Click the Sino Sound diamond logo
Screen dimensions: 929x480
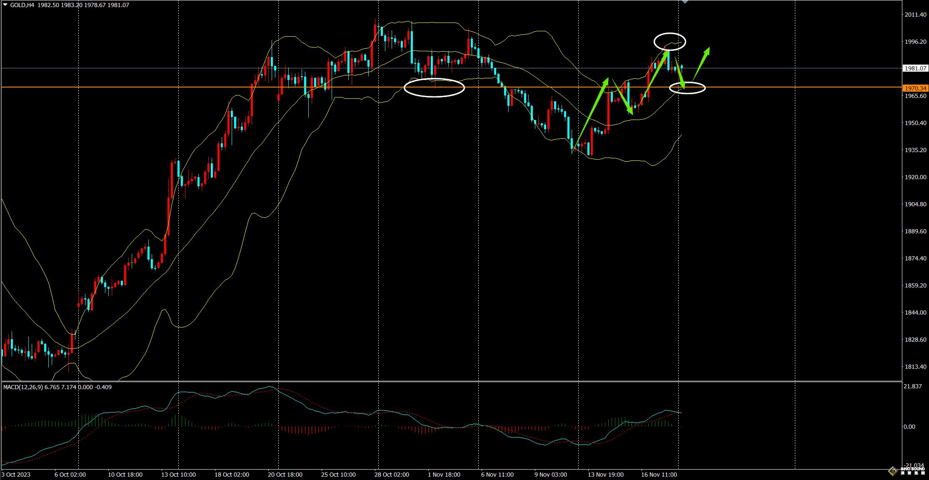893,471
